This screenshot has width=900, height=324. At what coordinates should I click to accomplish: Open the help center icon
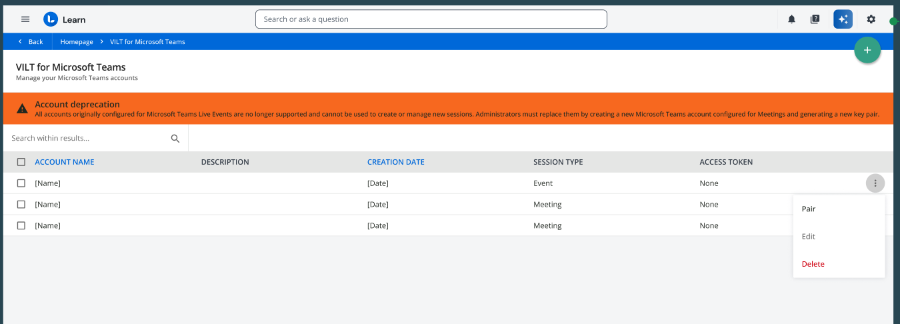click(x=815, y=19)
